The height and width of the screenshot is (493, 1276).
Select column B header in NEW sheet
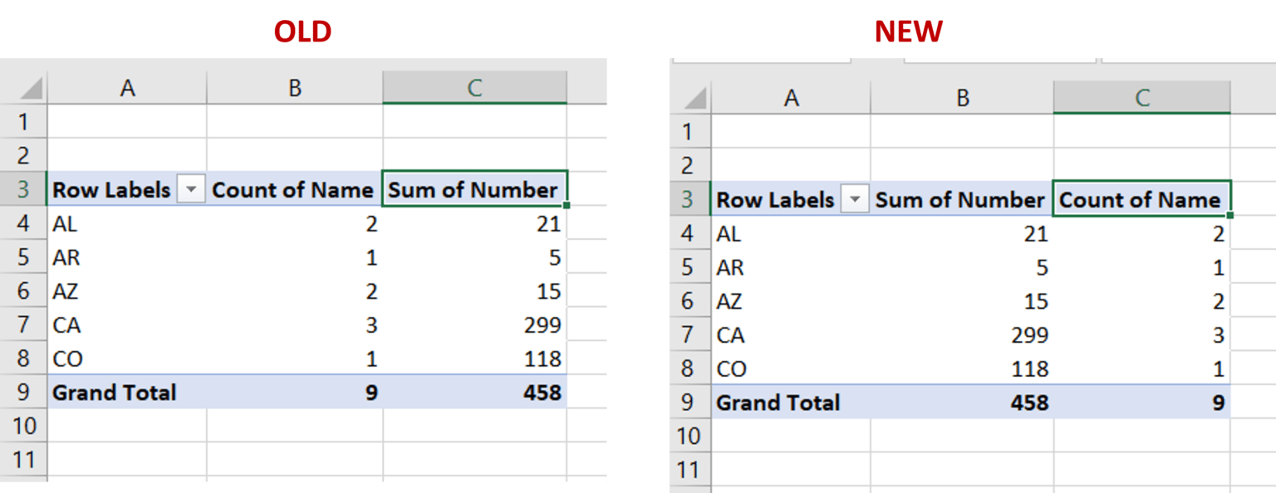[x=962, y=98]
